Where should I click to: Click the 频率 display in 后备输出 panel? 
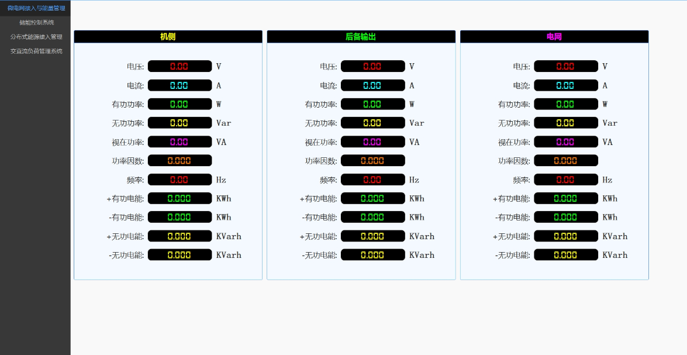[372, 180]
